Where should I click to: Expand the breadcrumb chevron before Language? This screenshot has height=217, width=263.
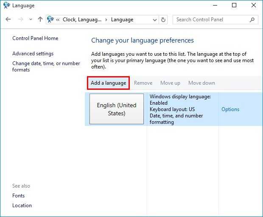[x=106, y=20]
